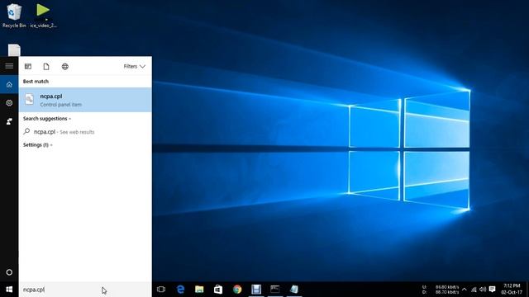The height and width of the screenshot is (297, 529).
Task: Switch to the last running taskbar app
Action: pos(294,290)
